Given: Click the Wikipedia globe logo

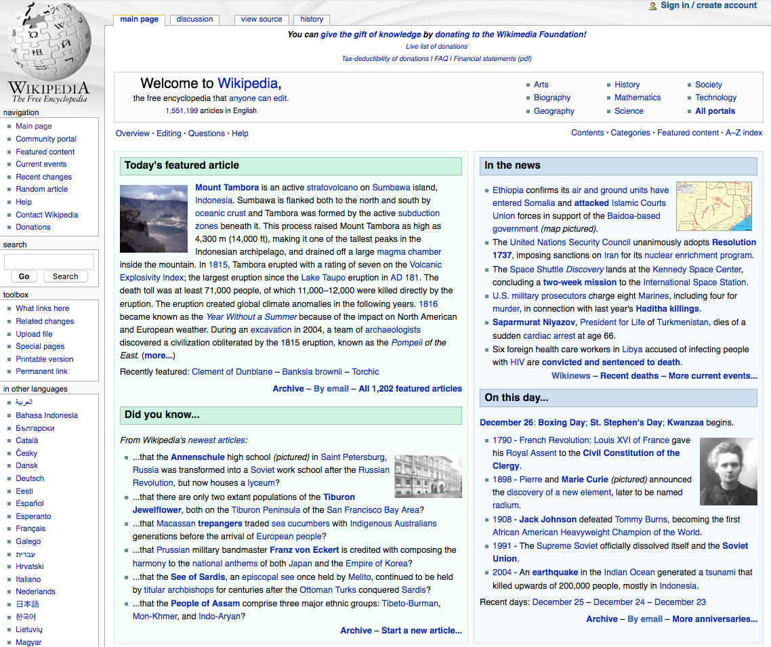Looking at the screenshot, I should tap(49, 42).
